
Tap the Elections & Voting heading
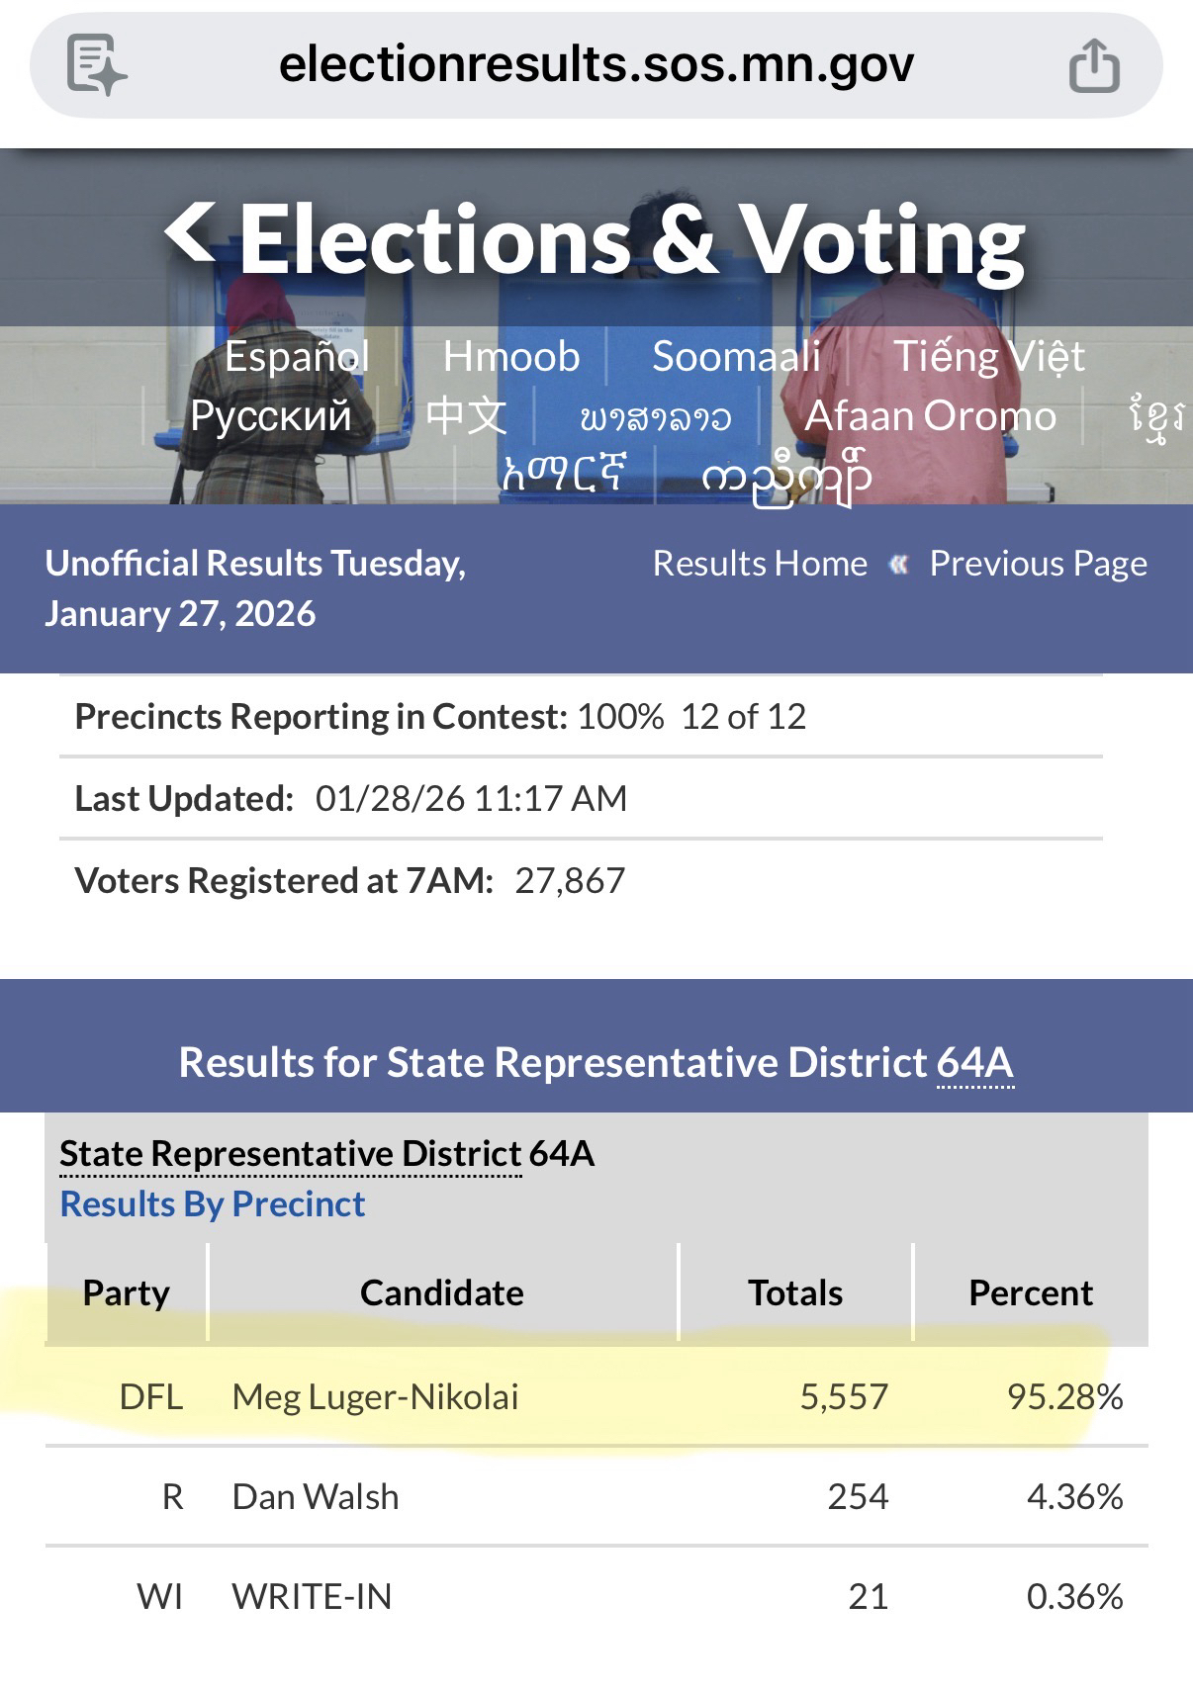(631, 239)
